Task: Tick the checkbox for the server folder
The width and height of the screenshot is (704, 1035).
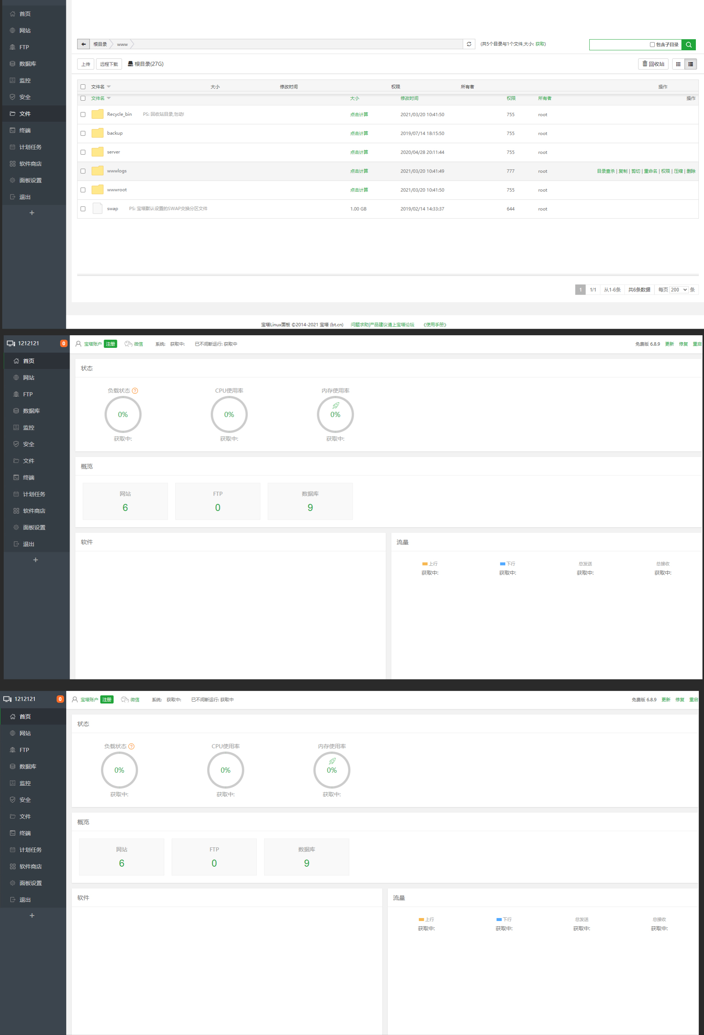Action: click(x=83, y=152)
